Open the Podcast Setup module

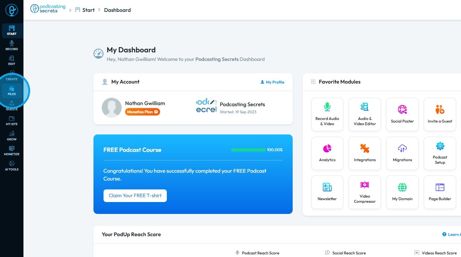[440, 153]
